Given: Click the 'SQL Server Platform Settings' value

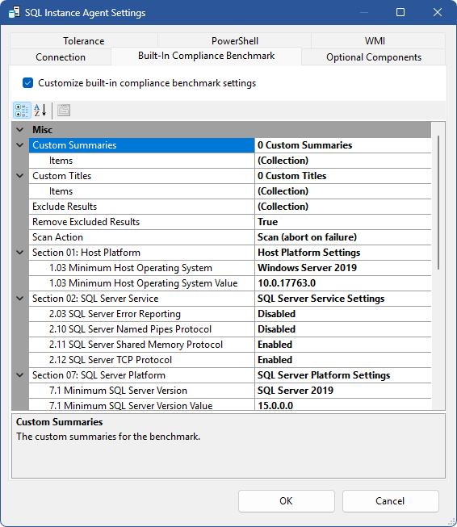Looking at the screenshot, I should point(343,375).
